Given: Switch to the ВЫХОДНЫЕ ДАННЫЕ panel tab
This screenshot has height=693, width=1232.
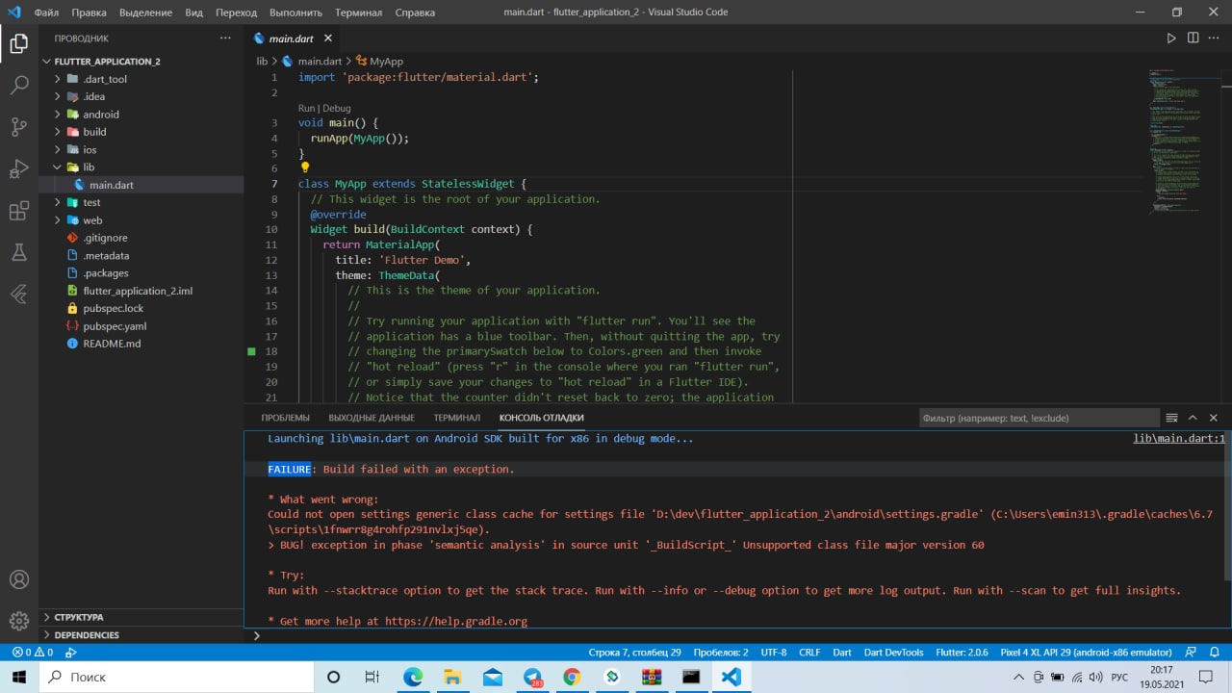Looking at the screenshot, I should (x=372, y=418).
